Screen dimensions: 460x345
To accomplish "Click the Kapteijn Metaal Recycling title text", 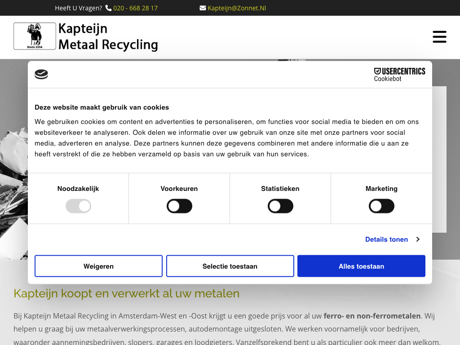I will (x=108, y=37).
